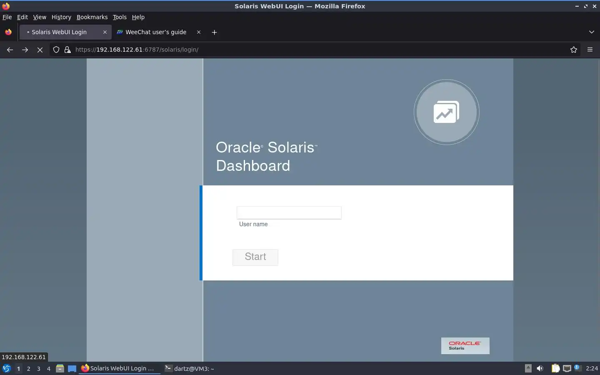Screen dimensions: 600x375
Task: Select the dartz@VM3 terminal taskbar entry
Action: [190, 368]
